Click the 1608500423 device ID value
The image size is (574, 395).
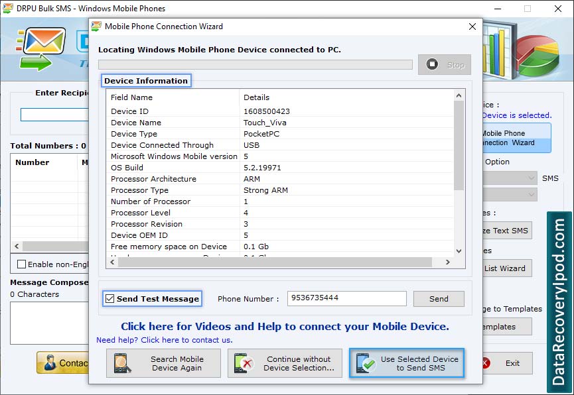tap(267, 111)
